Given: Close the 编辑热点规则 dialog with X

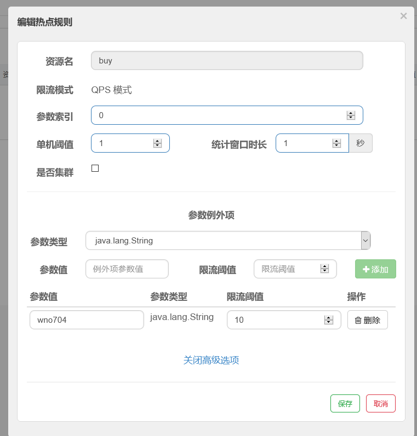Looking at the screenshot, I should 403,16.
